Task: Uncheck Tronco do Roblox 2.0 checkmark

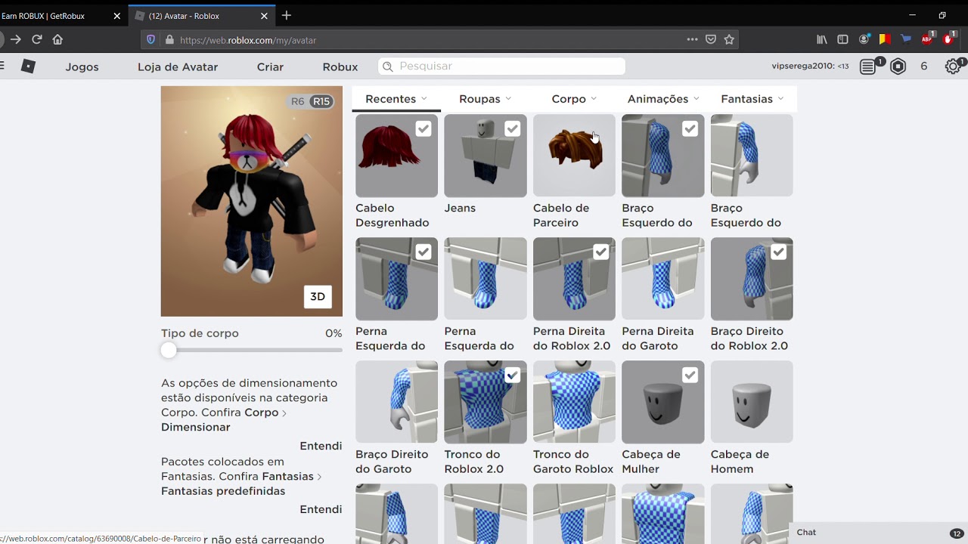Action: tap(513, 376)
